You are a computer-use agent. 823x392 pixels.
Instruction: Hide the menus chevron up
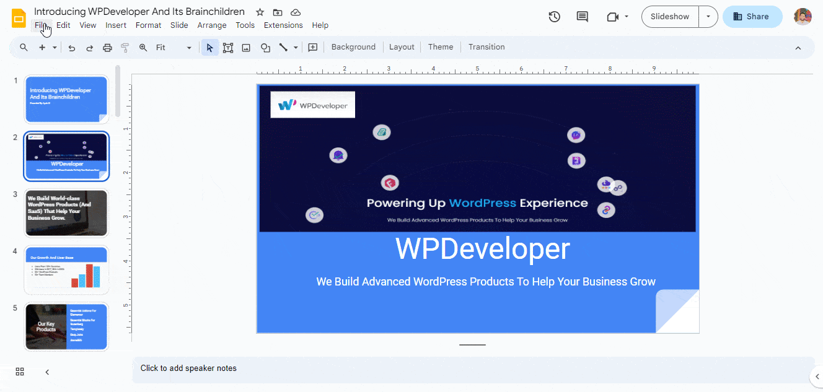[798, 48]
